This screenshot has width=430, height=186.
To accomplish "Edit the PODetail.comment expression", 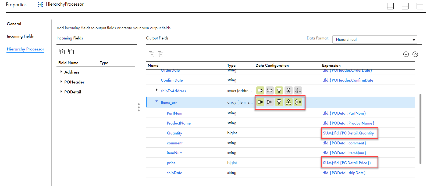I will (344, 143).
